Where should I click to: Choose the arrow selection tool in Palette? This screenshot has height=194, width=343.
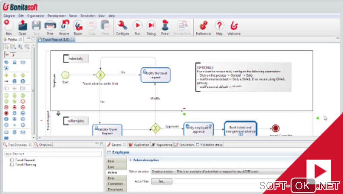pyautogui.click(x=7, y=47)
